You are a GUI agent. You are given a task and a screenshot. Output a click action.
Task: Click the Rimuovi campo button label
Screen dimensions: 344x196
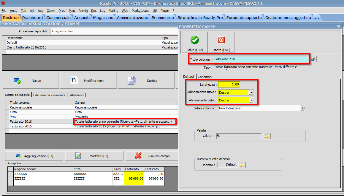tap(159, 156)
